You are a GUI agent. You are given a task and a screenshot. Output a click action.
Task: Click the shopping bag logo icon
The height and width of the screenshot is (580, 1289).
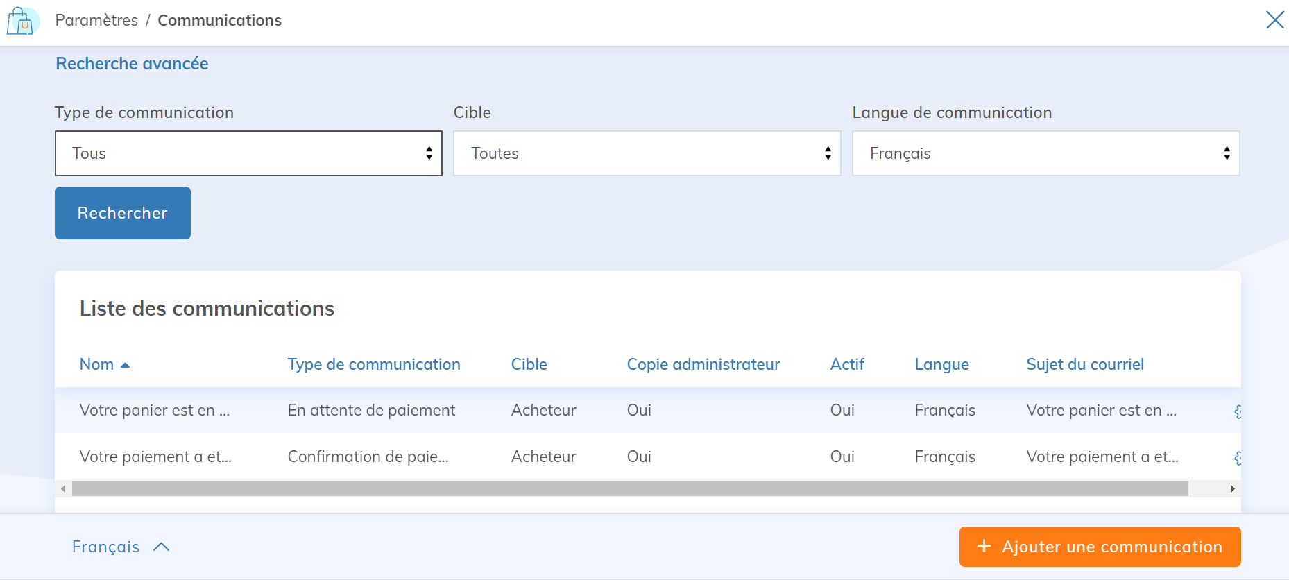[x=22, y=21]
